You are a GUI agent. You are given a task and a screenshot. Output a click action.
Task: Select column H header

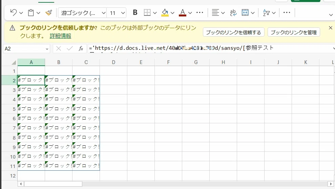click(223, 62)
